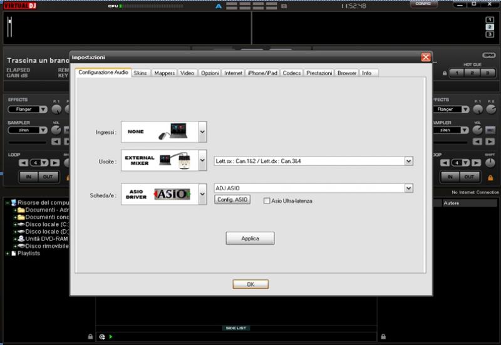The image size is (501, 345).
Task: Open the Ingressi input source dropdown
Action: pyautogui.click(x=202, y=132)
